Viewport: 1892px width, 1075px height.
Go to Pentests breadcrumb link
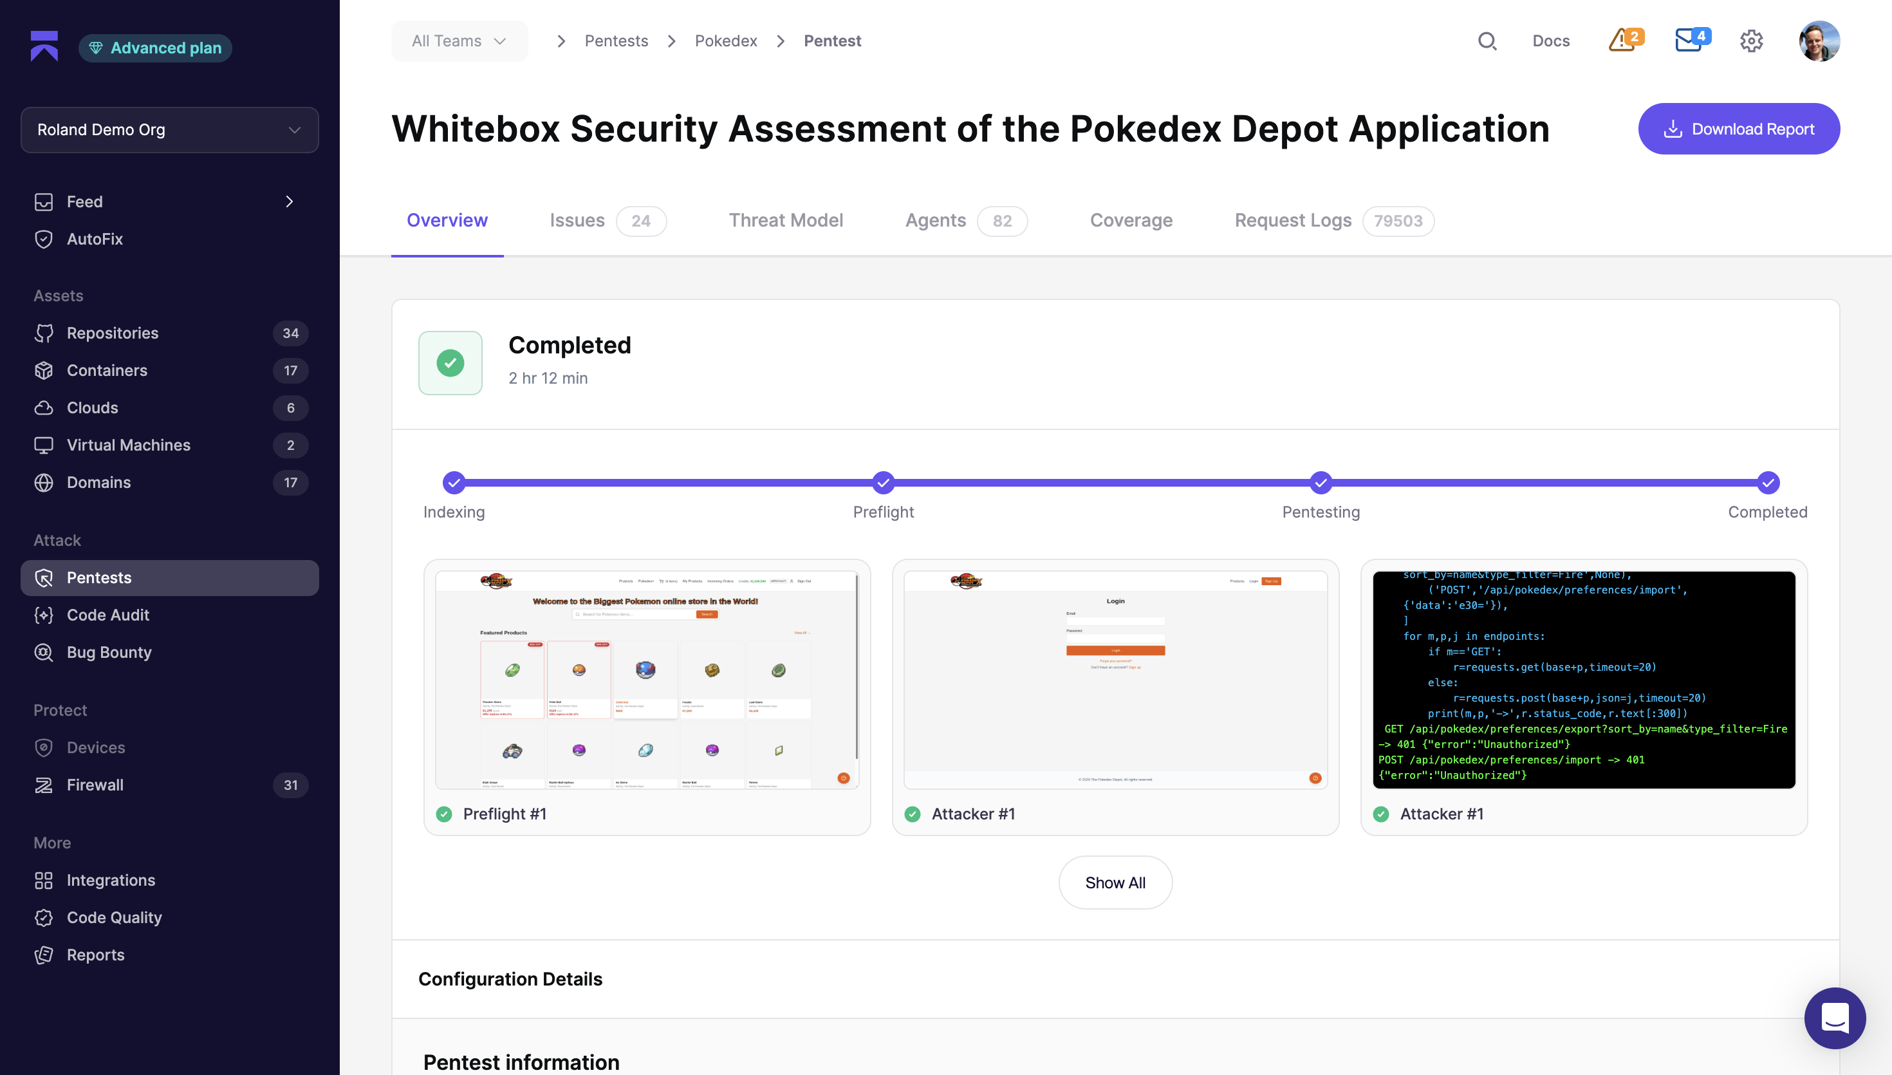(616, 41)
